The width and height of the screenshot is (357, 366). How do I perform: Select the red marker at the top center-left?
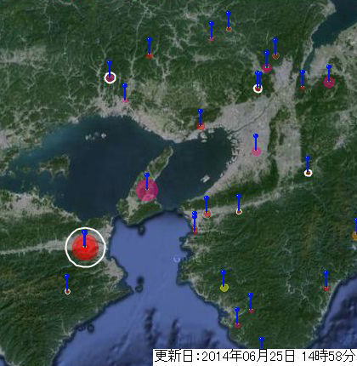[x=150, y=56]
